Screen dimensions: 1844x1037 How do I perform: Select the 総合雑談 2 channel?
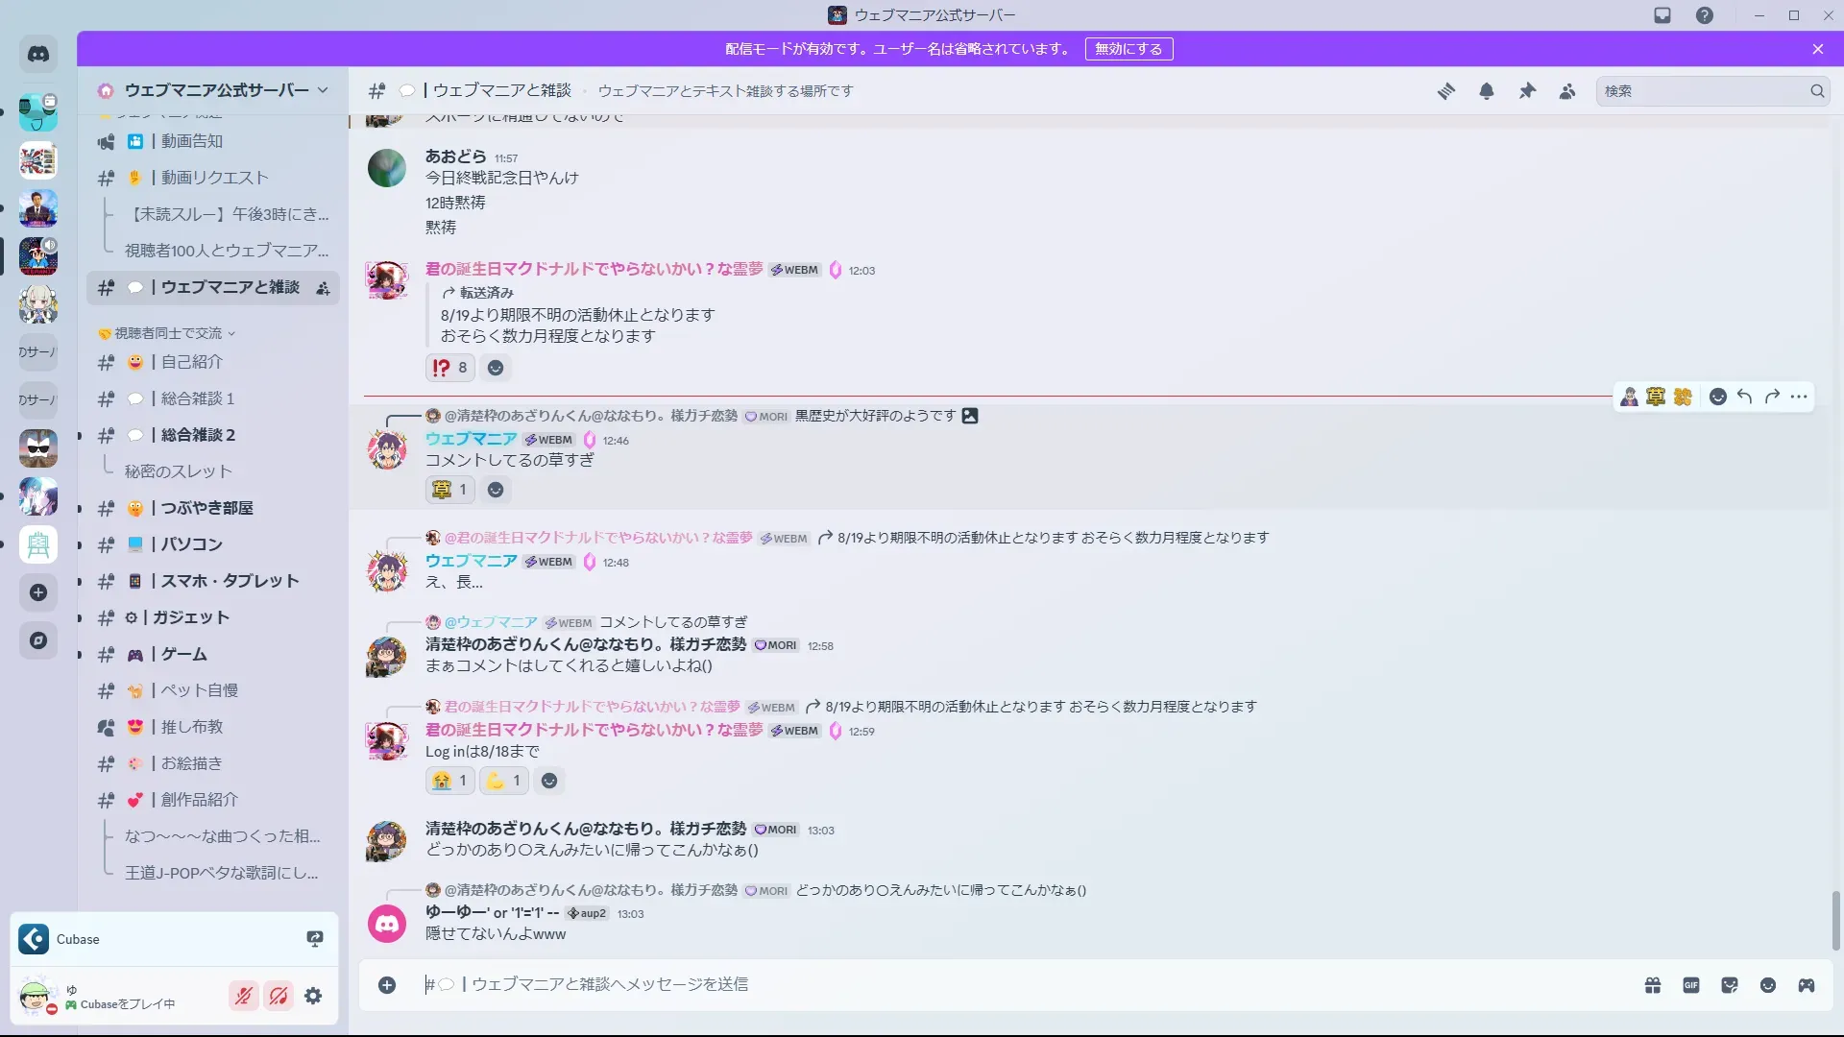198,435
